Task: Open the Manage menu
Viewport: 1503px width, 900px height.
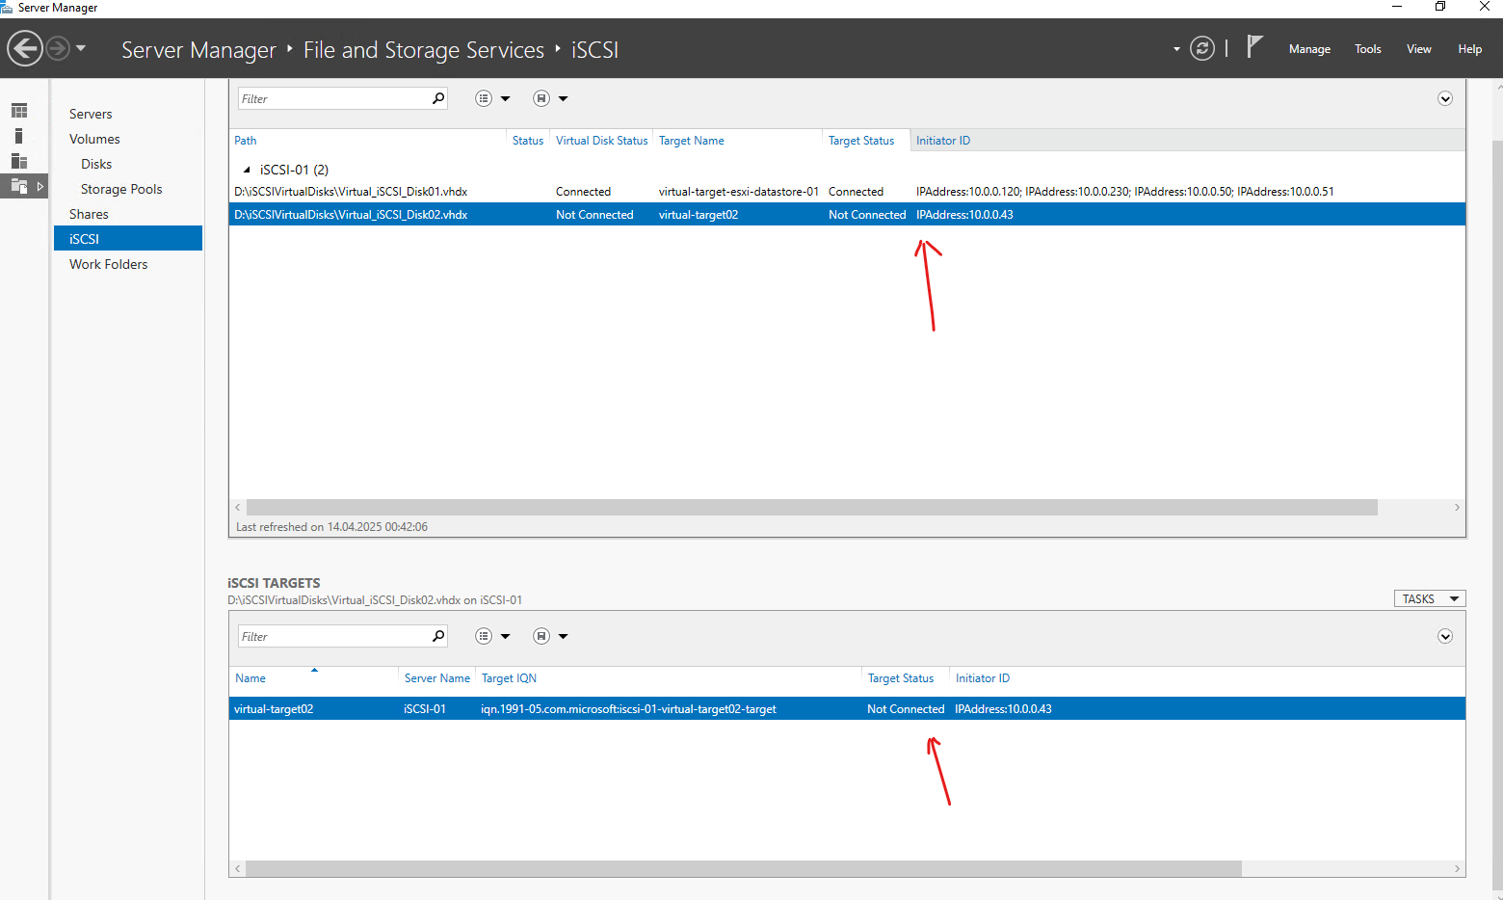Action: tap(1309, 49)
